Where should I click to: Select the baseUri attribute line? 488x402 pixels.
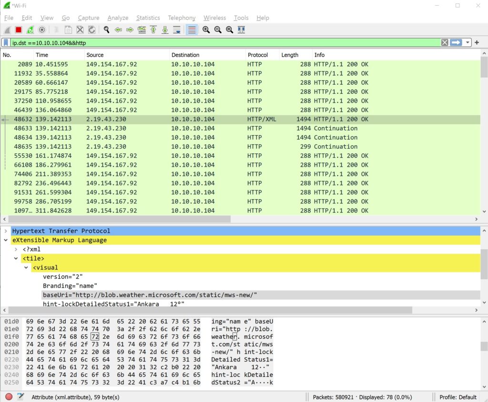261,295
